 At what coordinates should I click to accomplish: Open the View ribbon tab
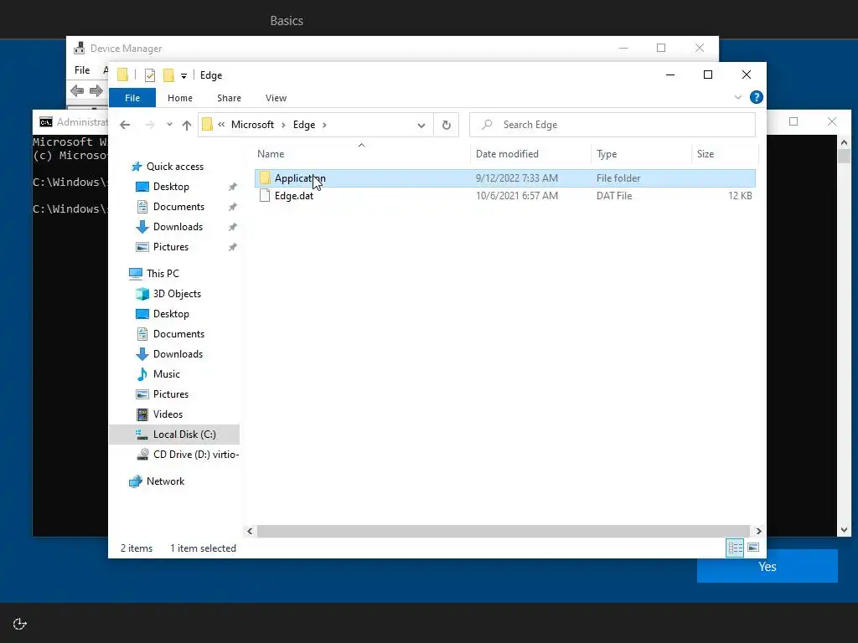276,98
